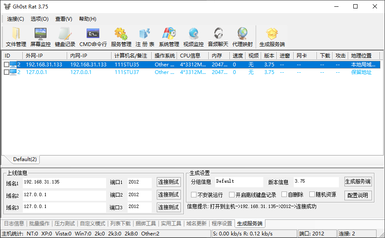This screenshot has height=238, width=385.
Task: Launch the 屏幕监控 screen monitor tool
Action: tap(41, 37)
